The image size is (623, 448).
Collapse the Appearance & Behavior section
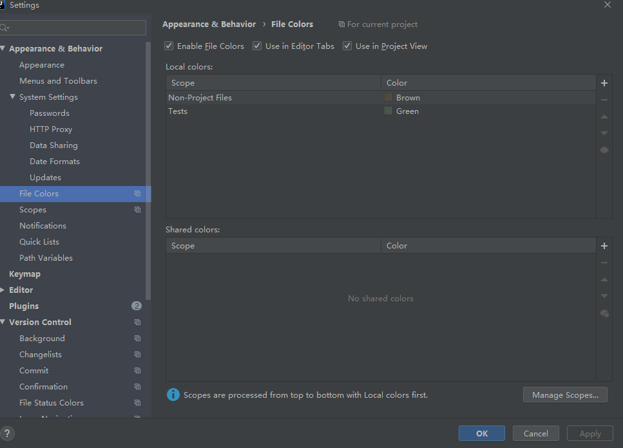tap(3, 49)
